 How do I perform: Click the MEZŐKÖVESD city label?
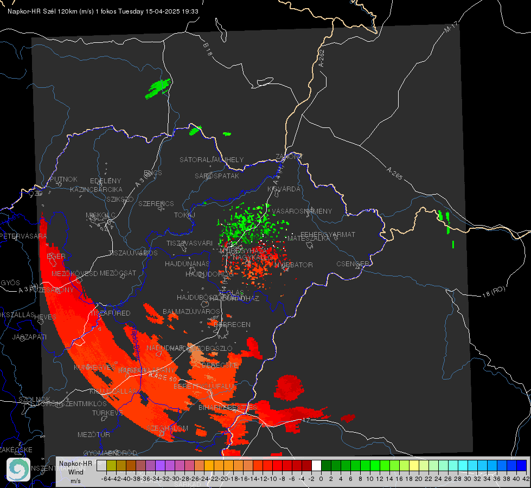tap(75, 273)
